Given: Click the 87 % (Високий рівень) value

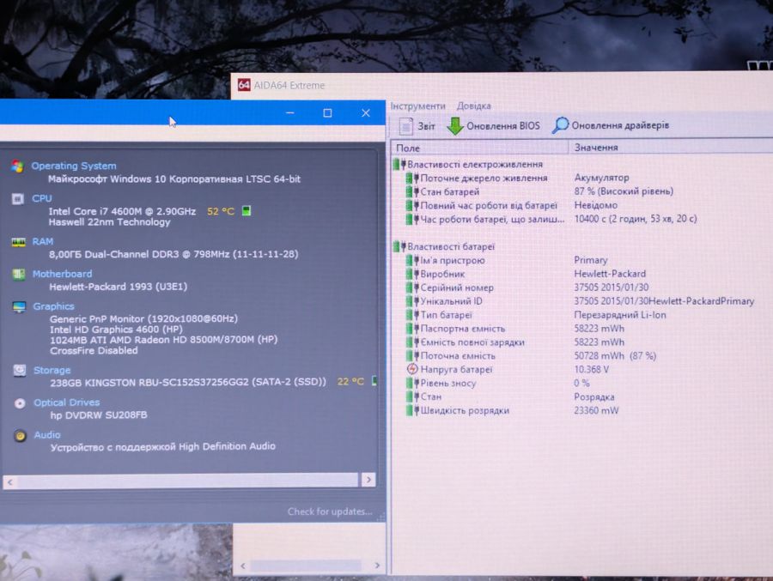Looking at the screenshot, I should tap(624, 191).
